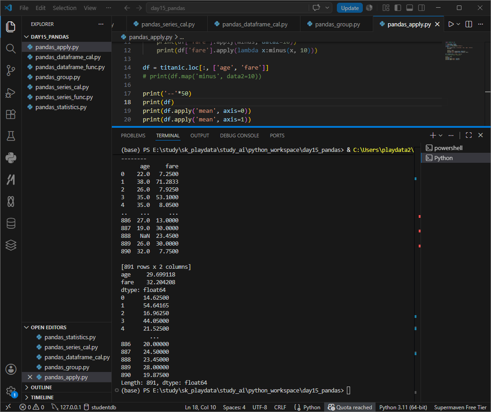
Task: Close the pandas_apply.py editor tab
Action: tap(437, 24)
